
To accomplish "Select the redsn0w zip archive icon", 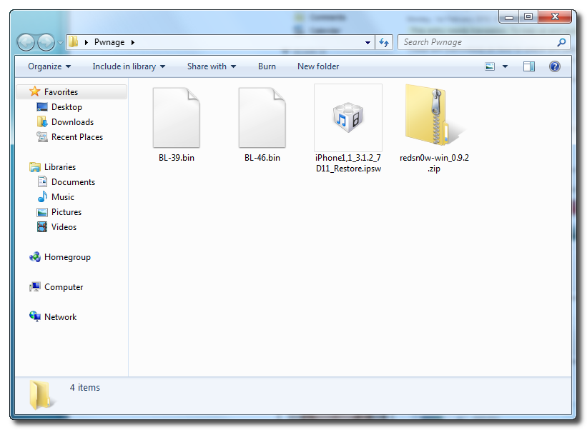I will click(434, 115).
